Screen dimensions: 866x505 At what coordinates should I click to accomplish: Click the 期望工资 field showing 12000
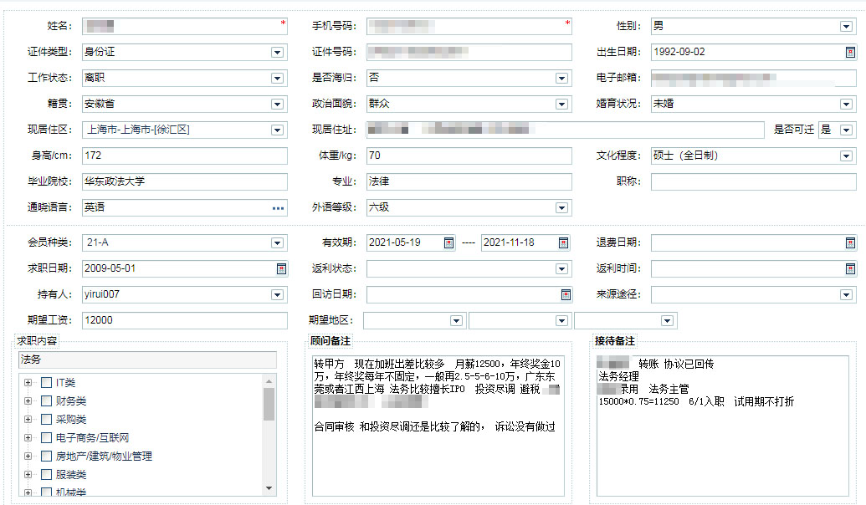184,320
